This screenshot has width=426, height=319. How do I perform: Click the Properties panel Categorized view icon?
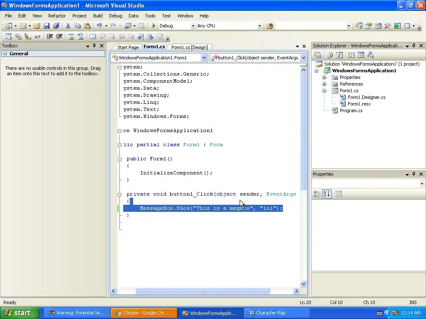tap(317, 194)
